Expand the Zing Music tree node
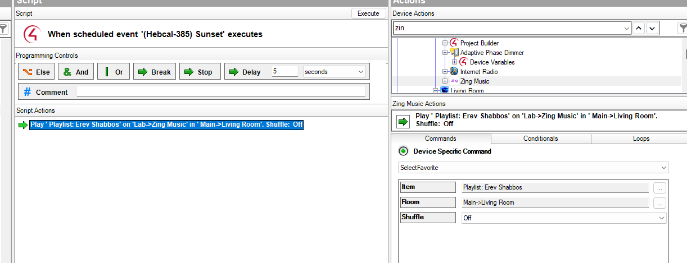 coord(445,81)
